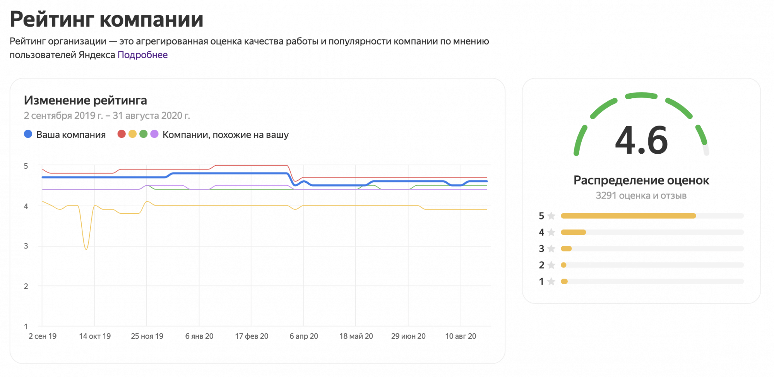
Task: Click the green competitor legend dot
Action: point(143,134)
